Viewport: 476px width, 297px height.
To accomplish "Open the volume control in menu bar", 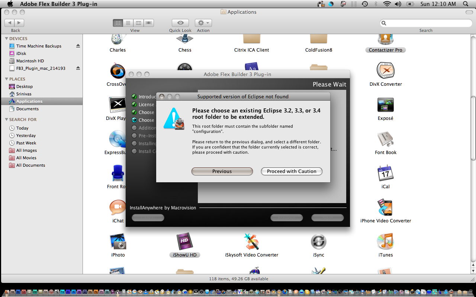I will click(x=398, y=4).
